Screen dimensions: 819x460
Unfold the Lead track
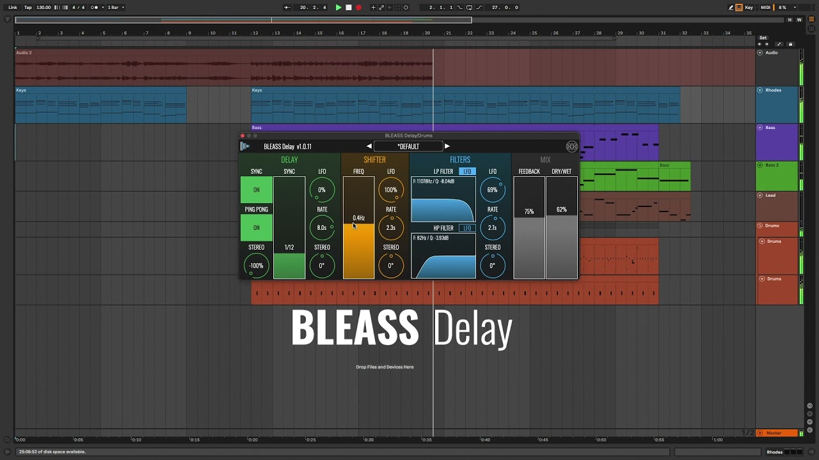(x=760, y=195)
